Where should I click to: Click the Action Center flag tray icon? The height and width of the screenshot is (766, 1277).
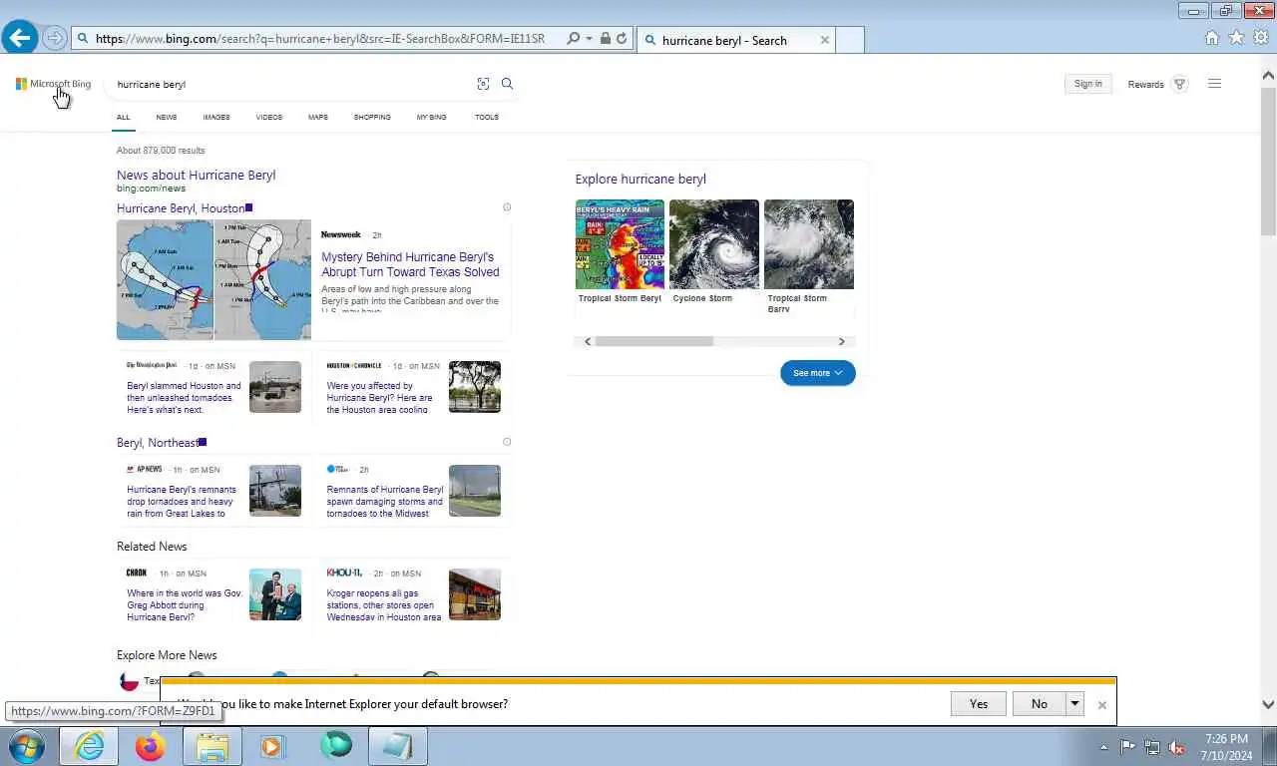(x=1127, y=747)
